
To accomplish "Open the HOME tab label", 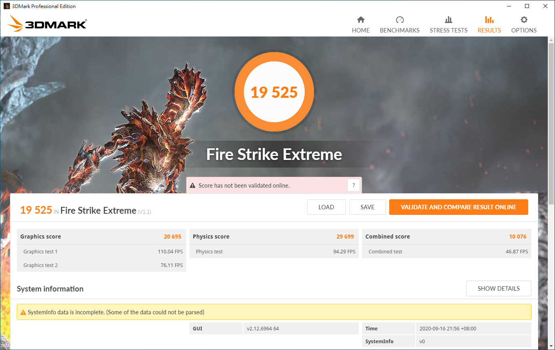I will click(361, 30).
